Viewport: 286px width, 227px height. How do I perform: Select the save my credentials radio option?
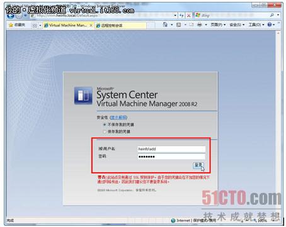(x=105, y=131)
